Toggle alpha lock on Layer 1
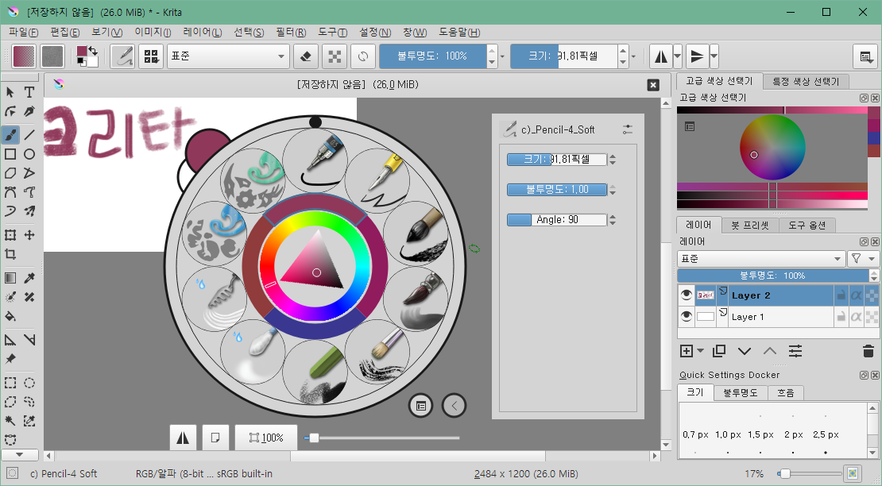Image resolution: width=882 pixels, height=486 pixels. pyautogui.click(x=856, y=316)
